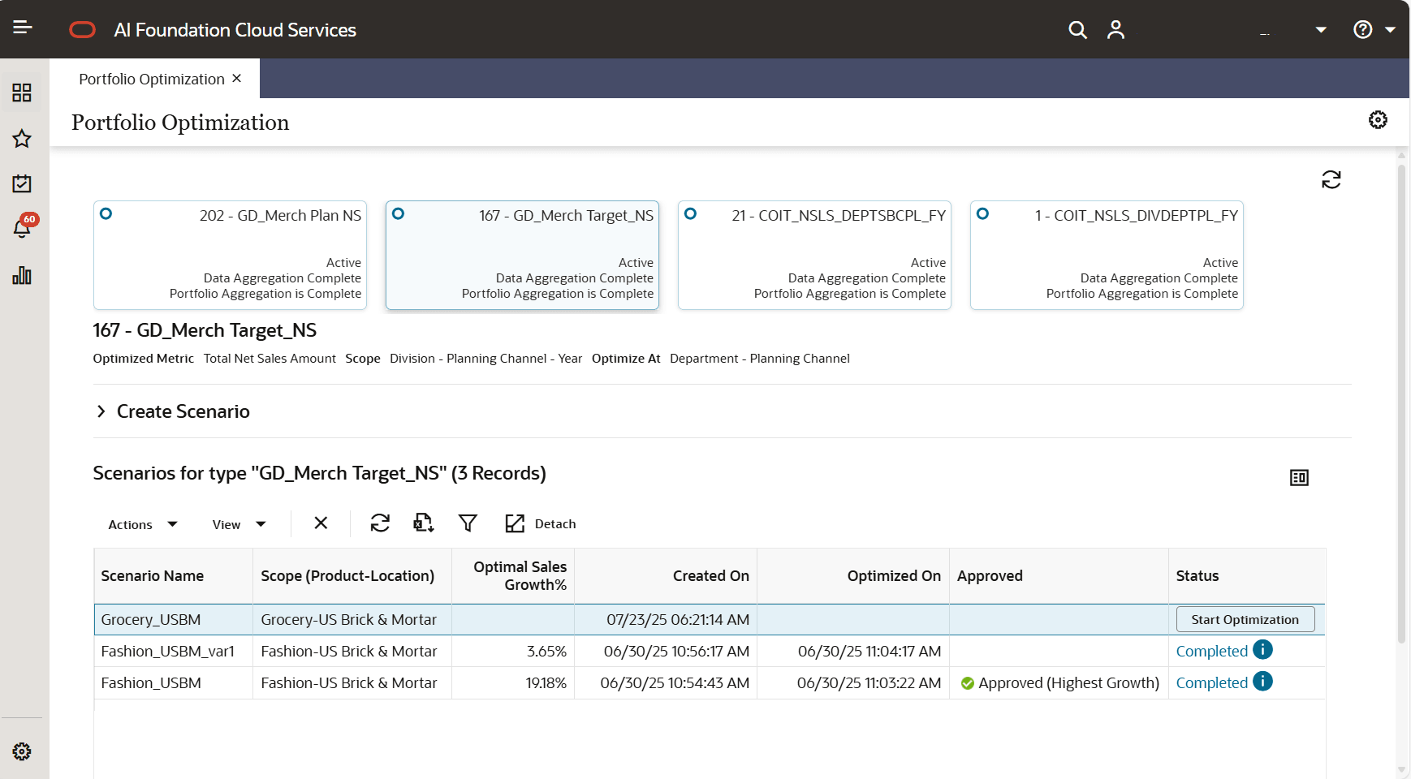
Task: Select the Fashion_USBM_var1 scenario cell
Action: click(173, 652)
